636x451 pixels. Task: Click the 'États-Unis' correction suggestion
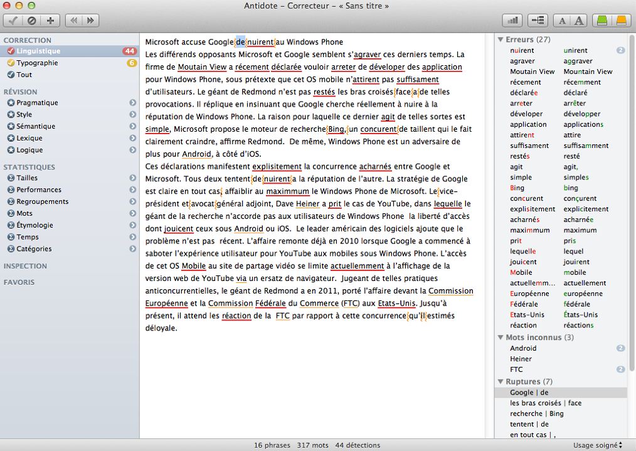[x=580, y=315]
